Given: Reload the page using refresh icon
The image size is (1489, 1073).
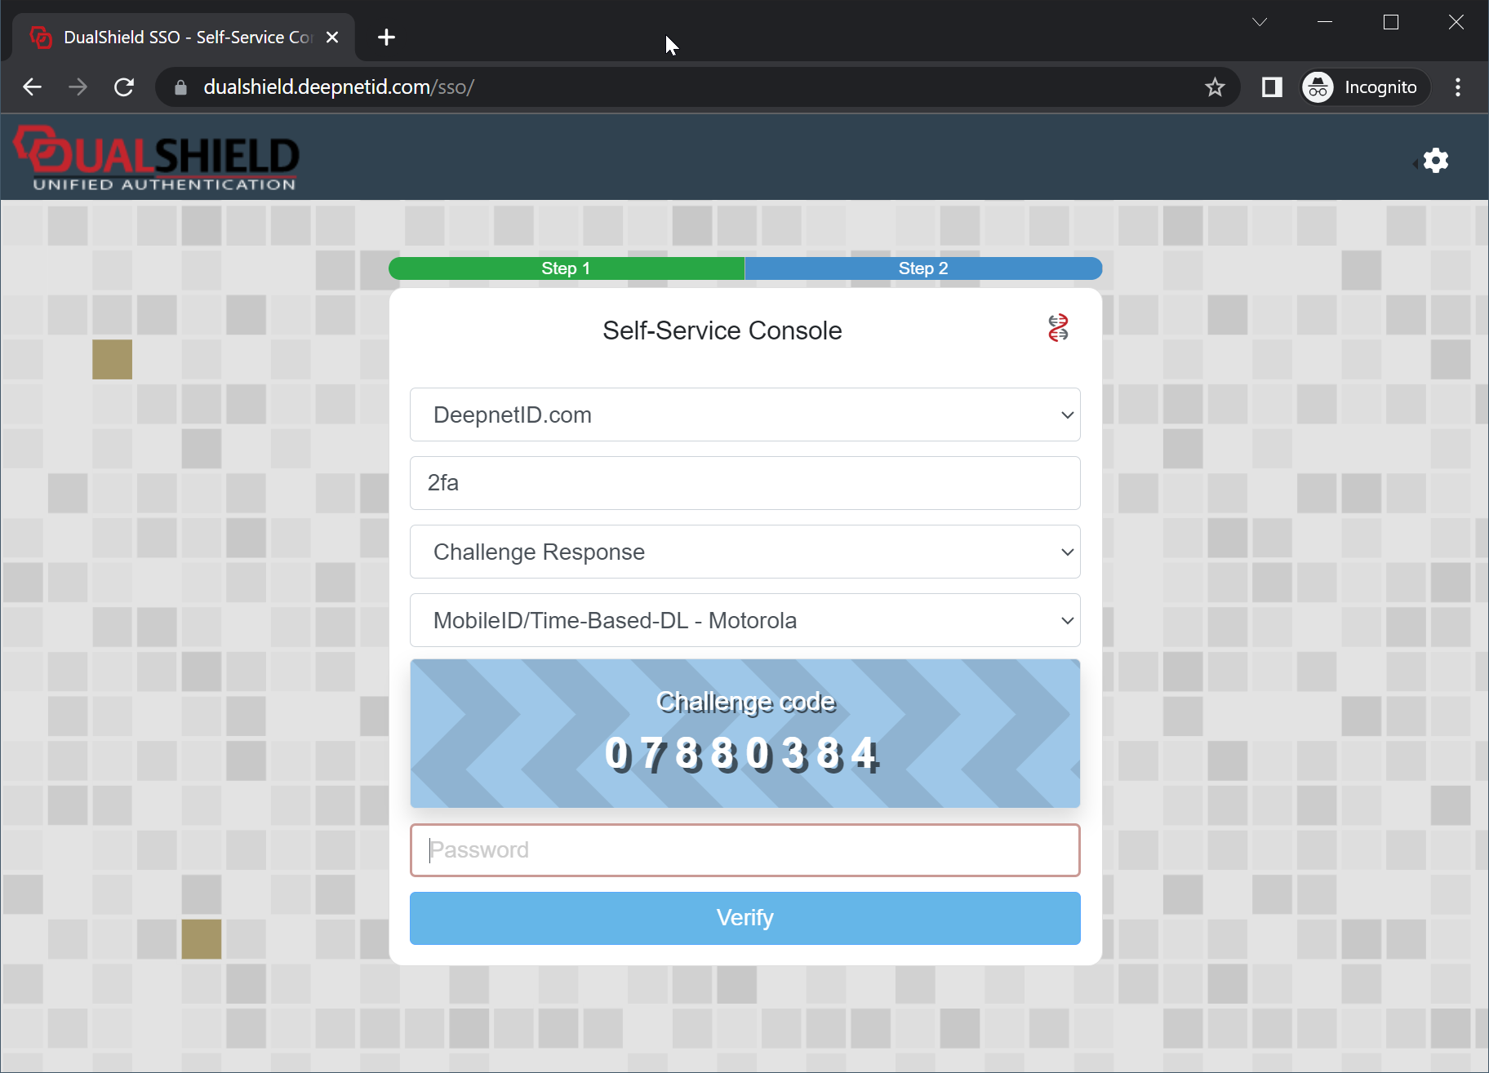Looking at the screenshot, I should coord(124,87).
